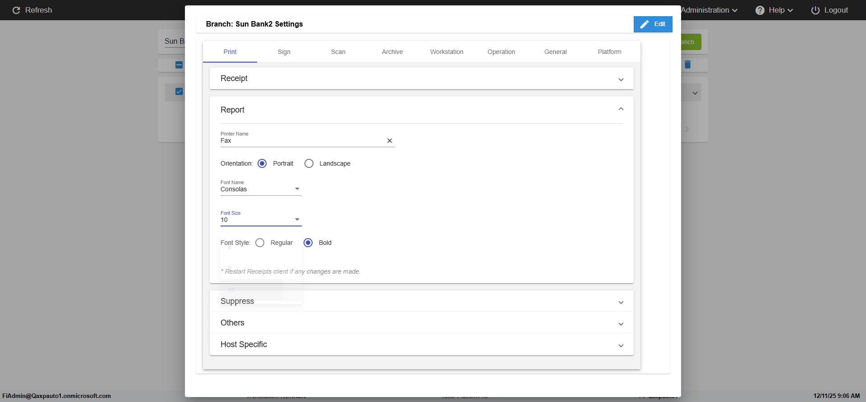Click the Logout power icon
This screenshot has width=866, height=402.
tap(815, 10)
